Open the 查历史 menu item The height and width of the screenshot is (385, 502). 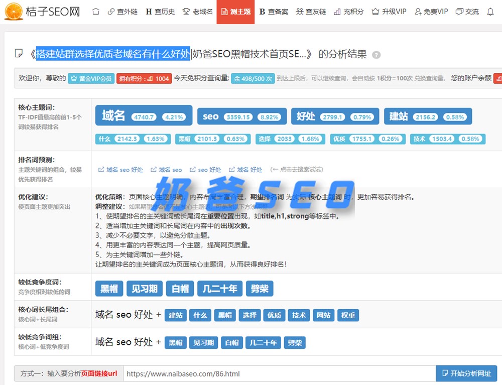coord(161,12)
